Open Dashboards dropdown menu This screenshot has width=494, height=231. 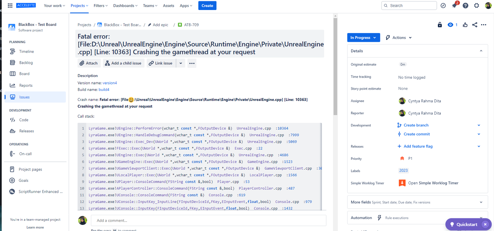coord(126,5)
